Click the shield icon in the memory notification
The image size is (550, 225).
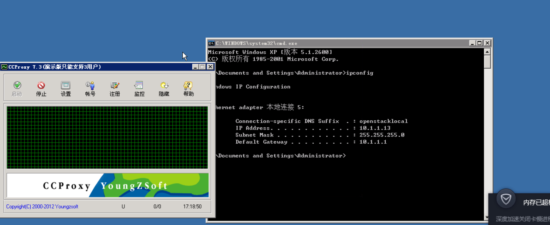pyautogui.click(x=506, y=199)
